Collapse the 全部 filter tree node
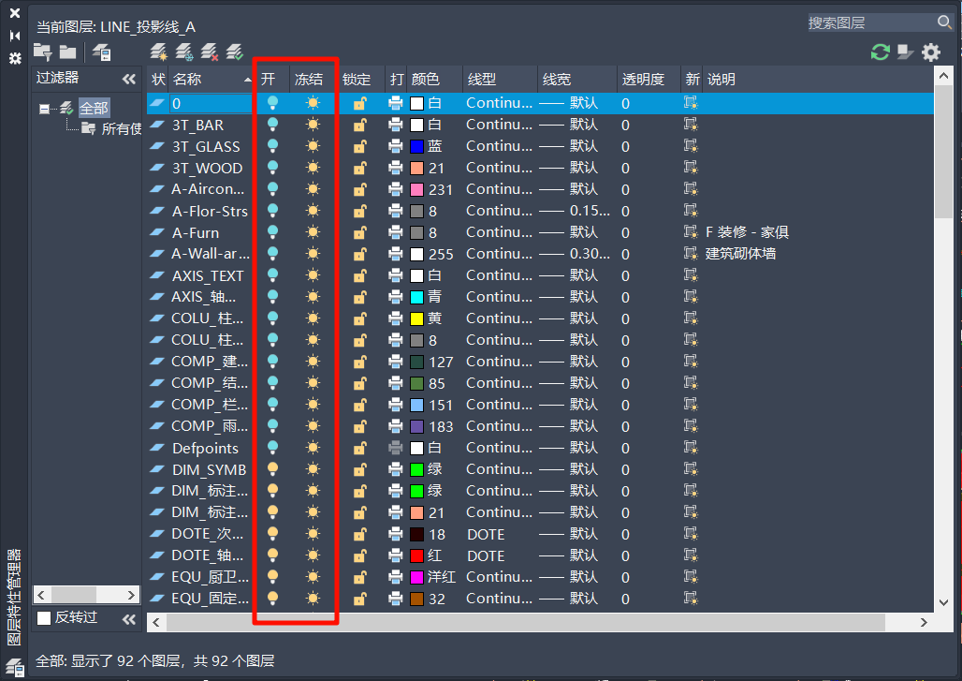 coord(44,109)
